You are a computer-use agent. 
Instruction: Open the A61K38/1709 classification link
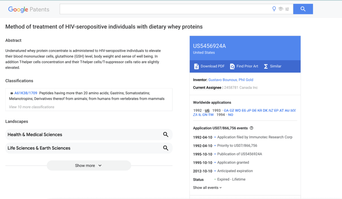pos(26,93)
